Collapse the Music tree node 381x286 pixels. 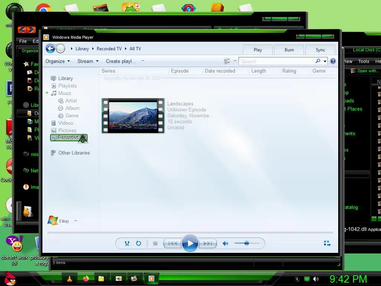[x=47, y=93]
